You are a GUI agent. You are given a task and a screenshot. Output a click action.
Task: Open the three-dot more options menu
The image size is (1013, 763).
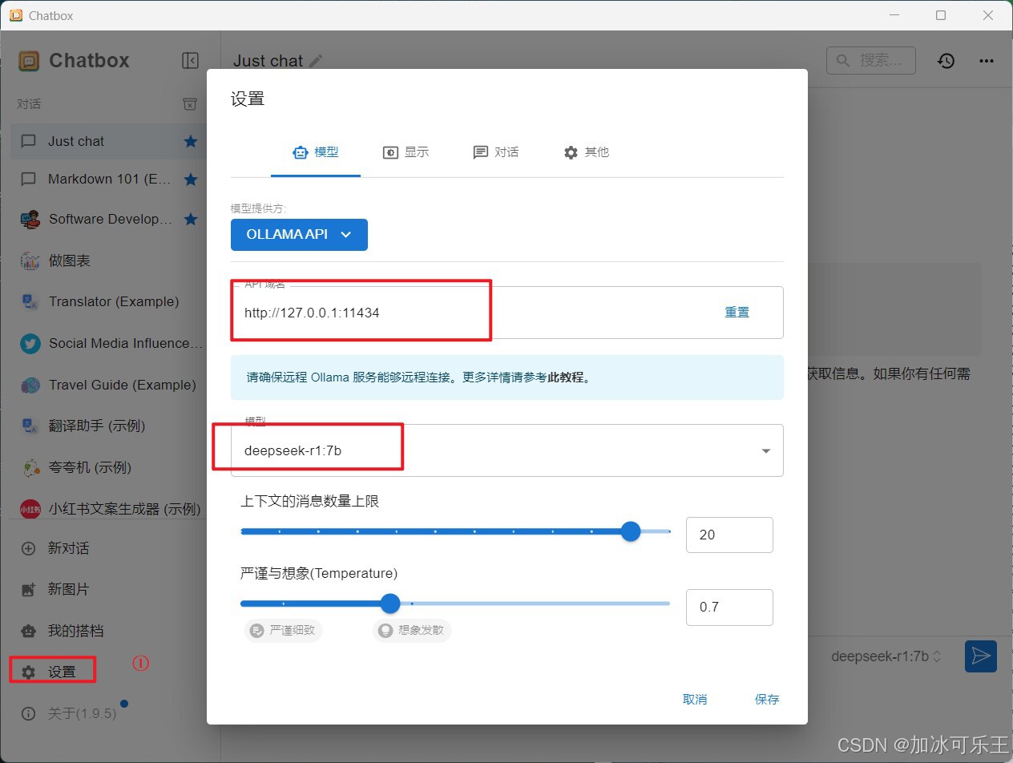coord(986,60)
